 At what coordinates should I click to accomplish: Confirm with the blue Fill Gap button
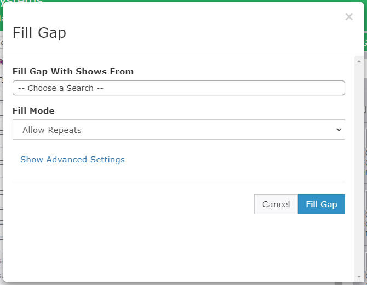(x=322, y=205)
